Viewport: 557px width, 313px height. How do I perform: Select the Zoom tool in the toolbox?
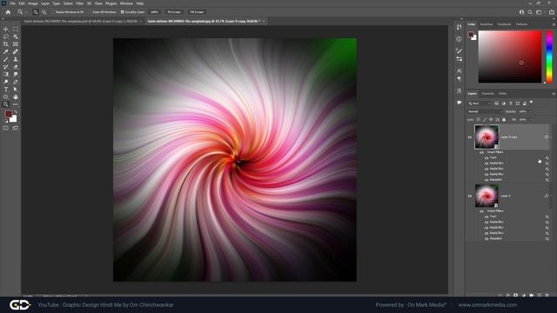pyautogui.click(x=6, y=104)
